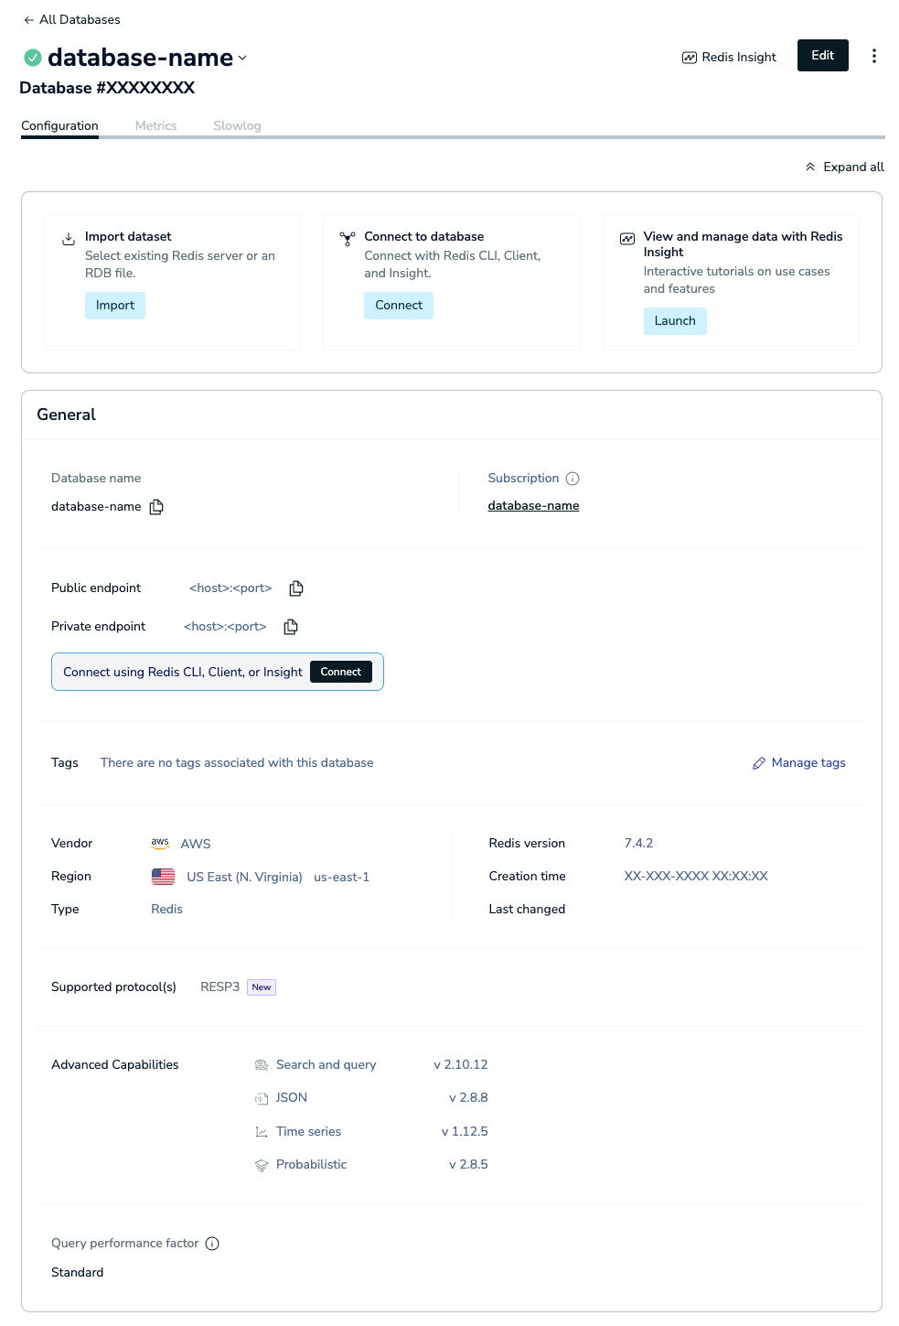Copy the public endpoint address
Viewport: 899px width, 1326px height.
point(295,588)
